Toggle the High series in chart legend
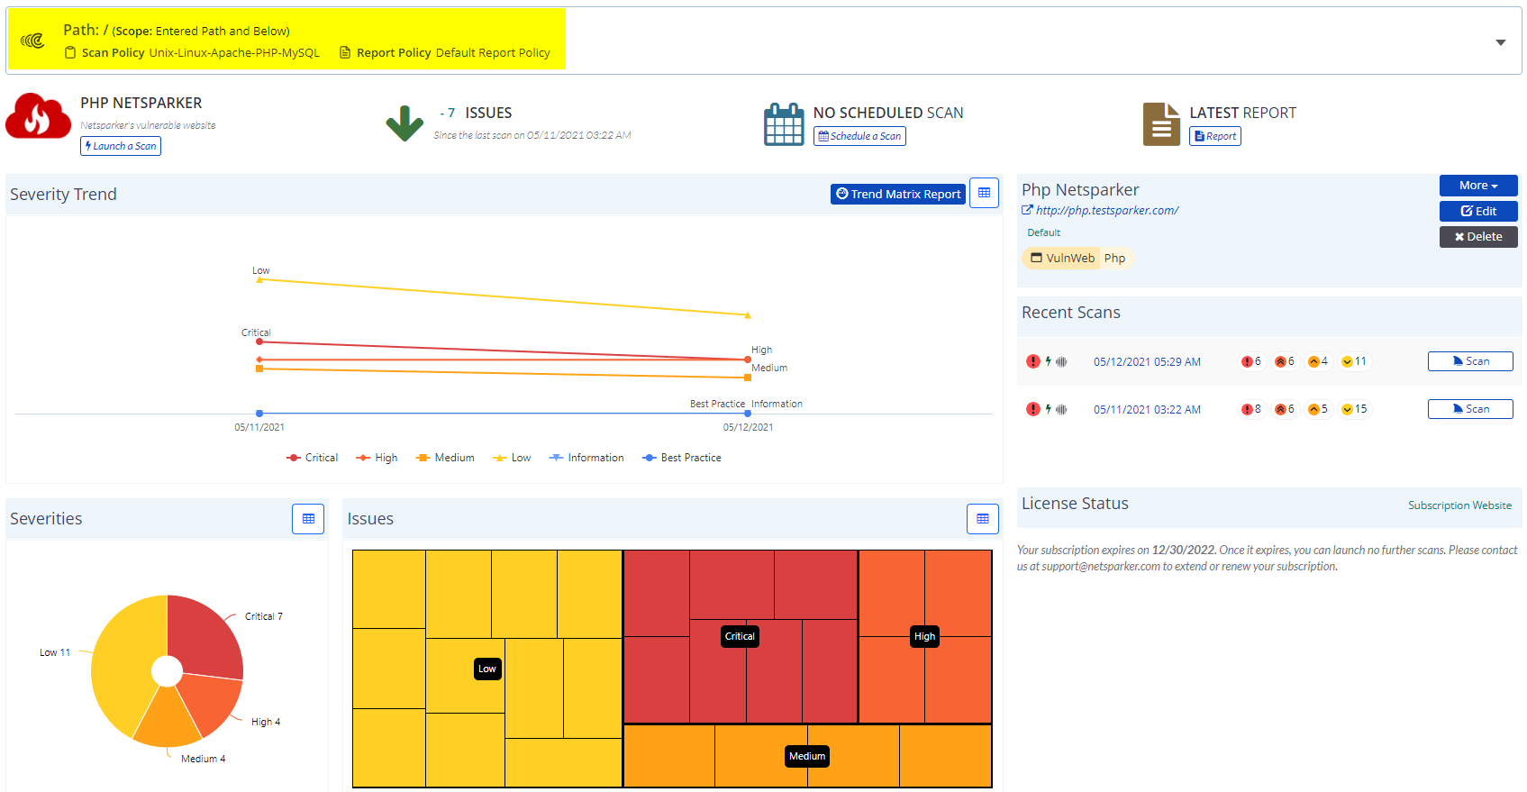 (377, 458)
